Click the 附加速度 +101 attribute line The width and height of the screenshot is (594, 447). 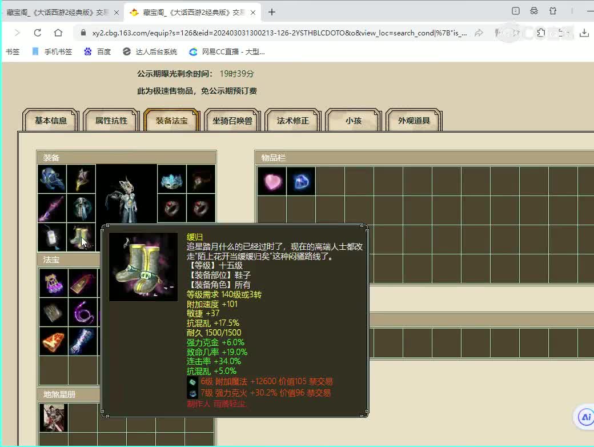(x=212, y=304)
